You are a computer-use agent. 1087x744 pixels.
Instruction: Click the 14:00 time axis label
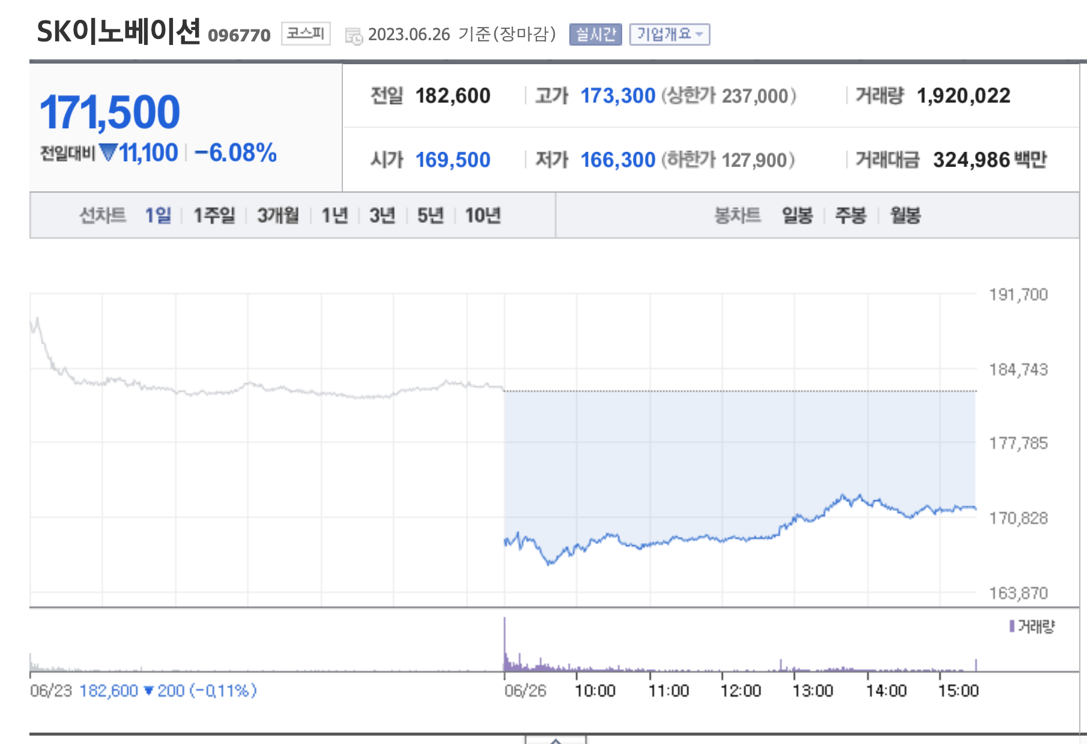(x=886, y=691)
